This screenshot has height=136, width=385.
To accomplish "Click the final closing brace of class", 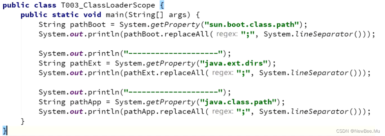I will point(5,130).
